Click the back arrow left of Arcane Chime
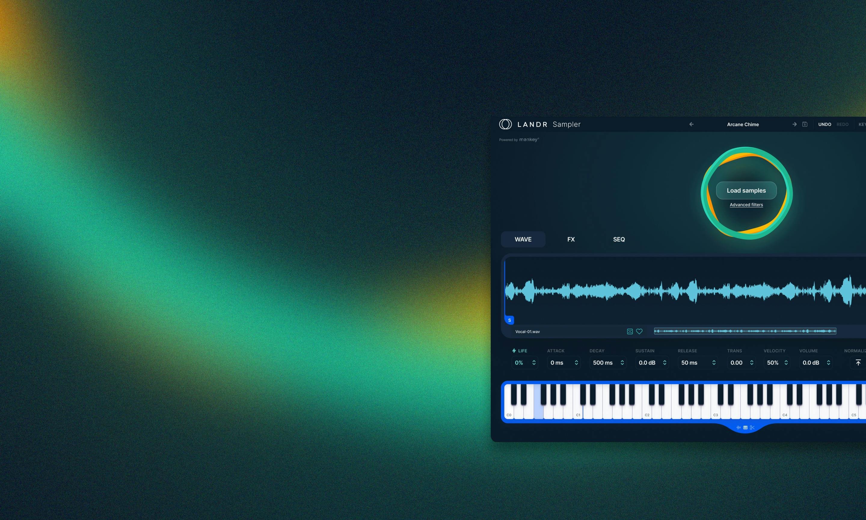Screen dimensions: 866x520 (x=691, y=124)
